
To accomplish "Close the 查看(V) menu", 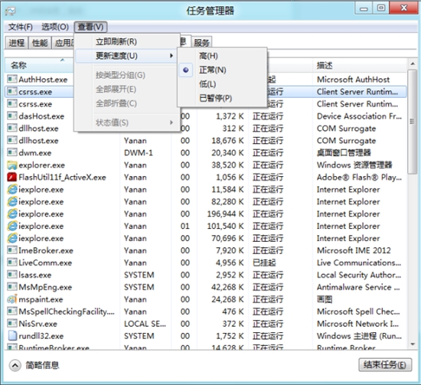I will (x=90, y=27).
